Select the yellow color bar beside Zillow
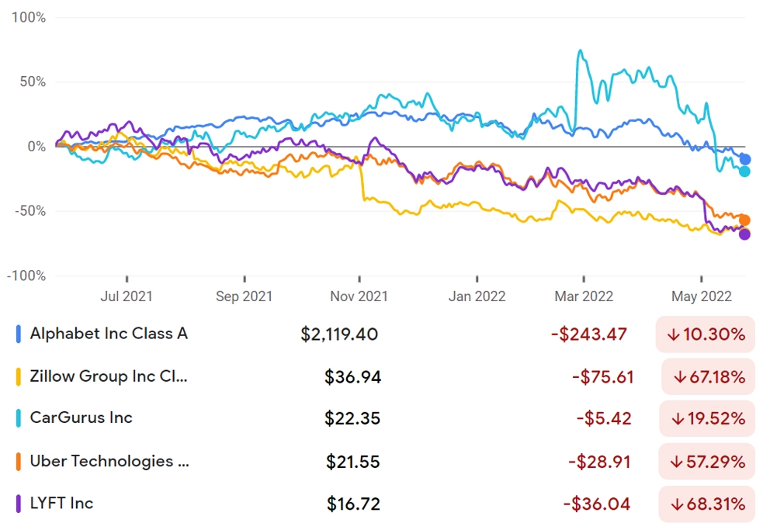This screenshot has width=770, height=530. pos(18,377)
